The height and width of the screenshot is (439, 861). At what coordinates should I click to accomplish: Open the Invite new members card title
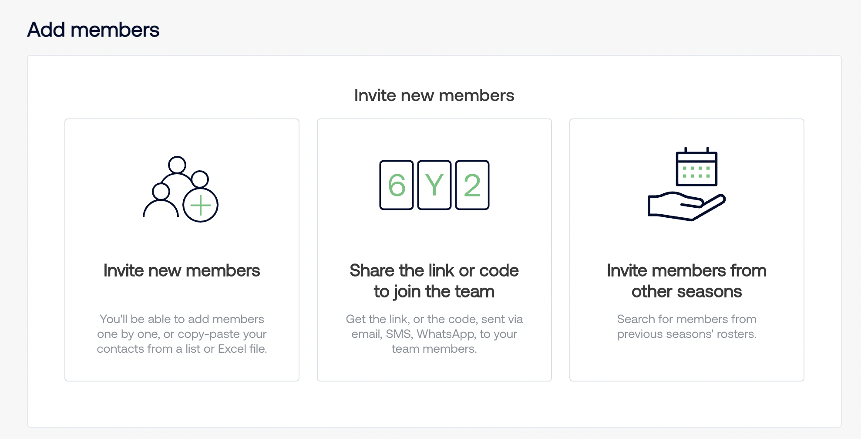[x=182, y=270]
